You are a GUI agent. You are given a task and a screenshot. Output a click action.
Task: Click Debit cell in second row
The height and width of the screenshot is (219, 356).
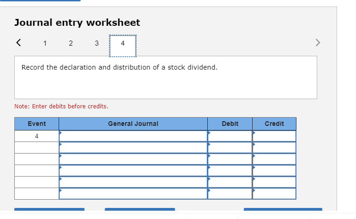click(230, 148)
